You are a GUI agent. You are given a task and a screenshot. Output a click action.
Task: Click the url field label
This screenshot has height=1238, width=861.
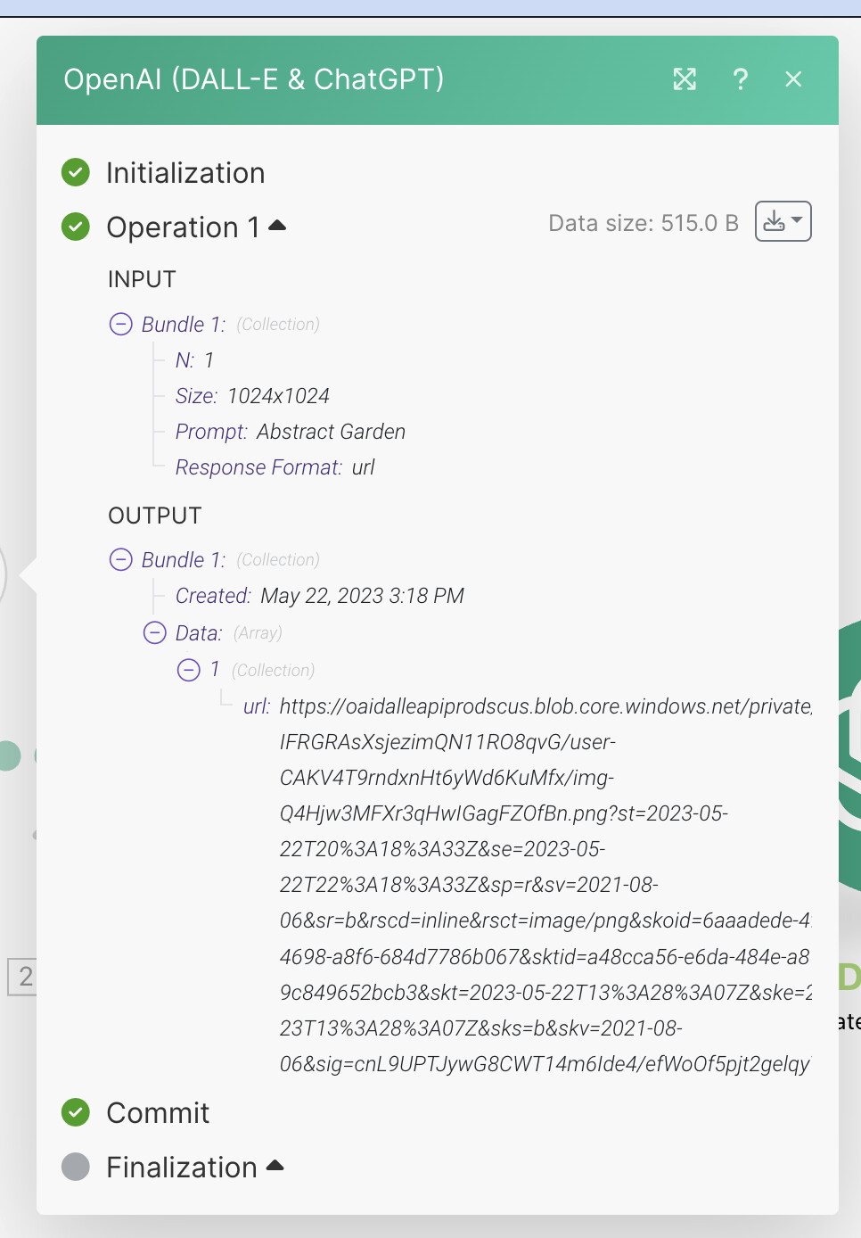coord(257,706)
